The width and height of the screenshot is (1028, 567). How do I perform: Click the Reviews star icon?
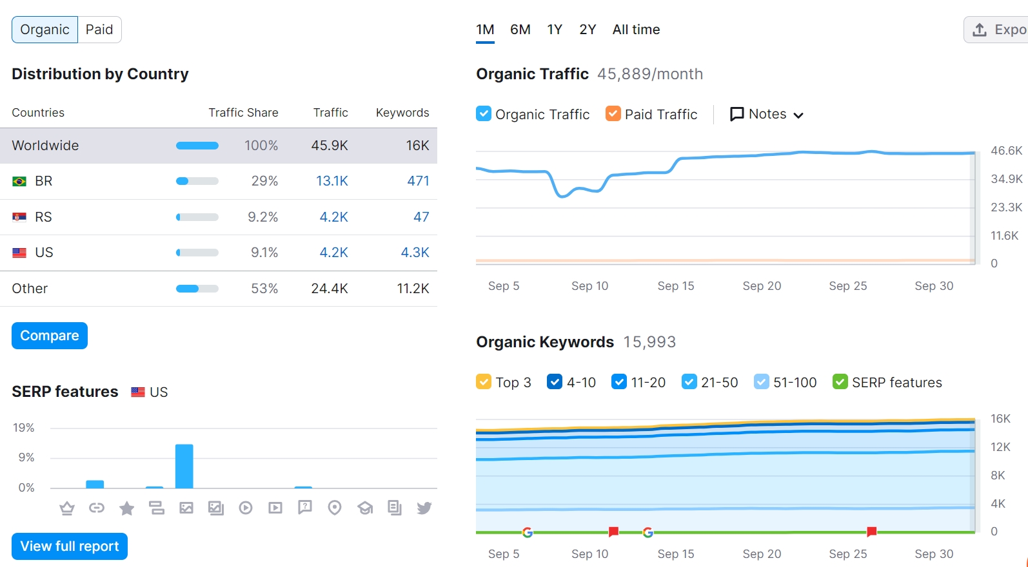coord(127,508)
